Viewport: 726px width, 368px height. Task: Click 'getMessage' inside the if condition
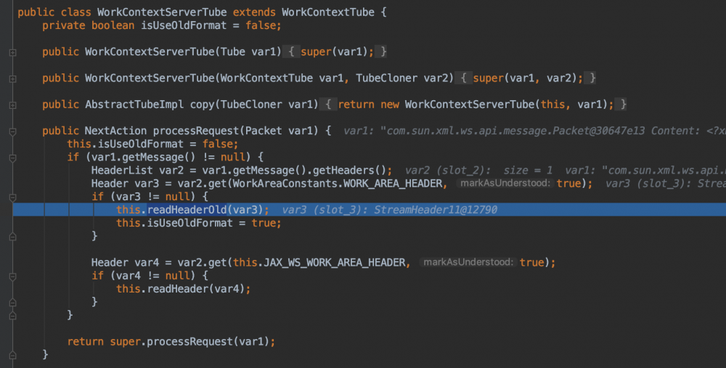[152, 157]
